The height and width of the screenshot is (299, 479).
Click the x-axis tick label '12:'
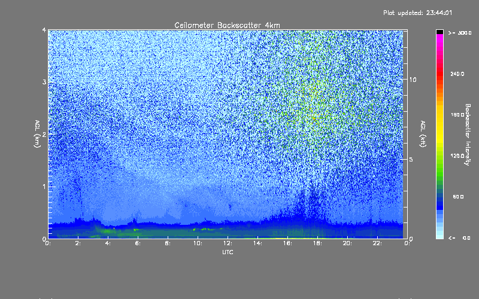click(x=228, y=243)
